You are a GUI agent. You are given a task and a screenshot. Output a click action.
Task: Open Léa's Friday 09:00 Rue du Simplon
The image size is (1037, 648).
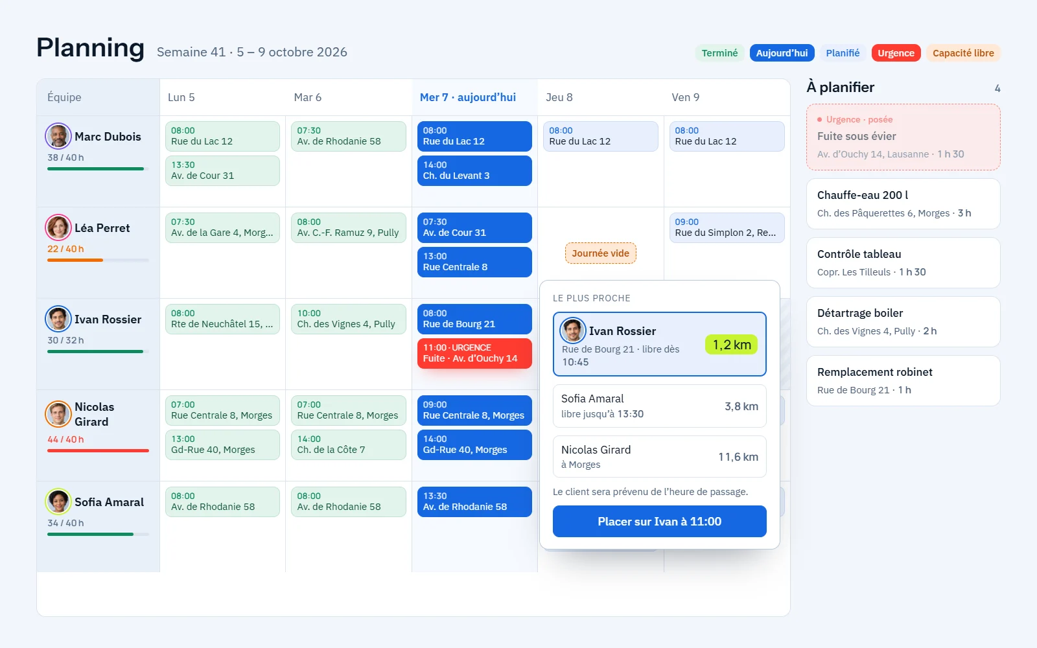(727, 227)
